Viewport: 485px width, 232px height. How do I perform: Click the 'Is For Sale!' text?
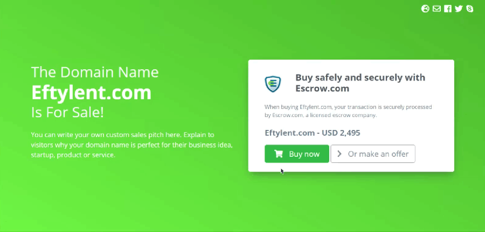pos(67,112)
